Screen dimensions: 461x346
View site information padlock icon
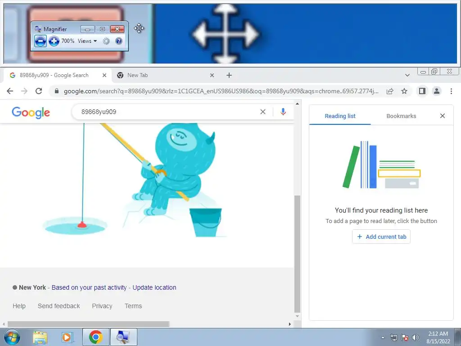pyautogui.click(x=57, y=91)
